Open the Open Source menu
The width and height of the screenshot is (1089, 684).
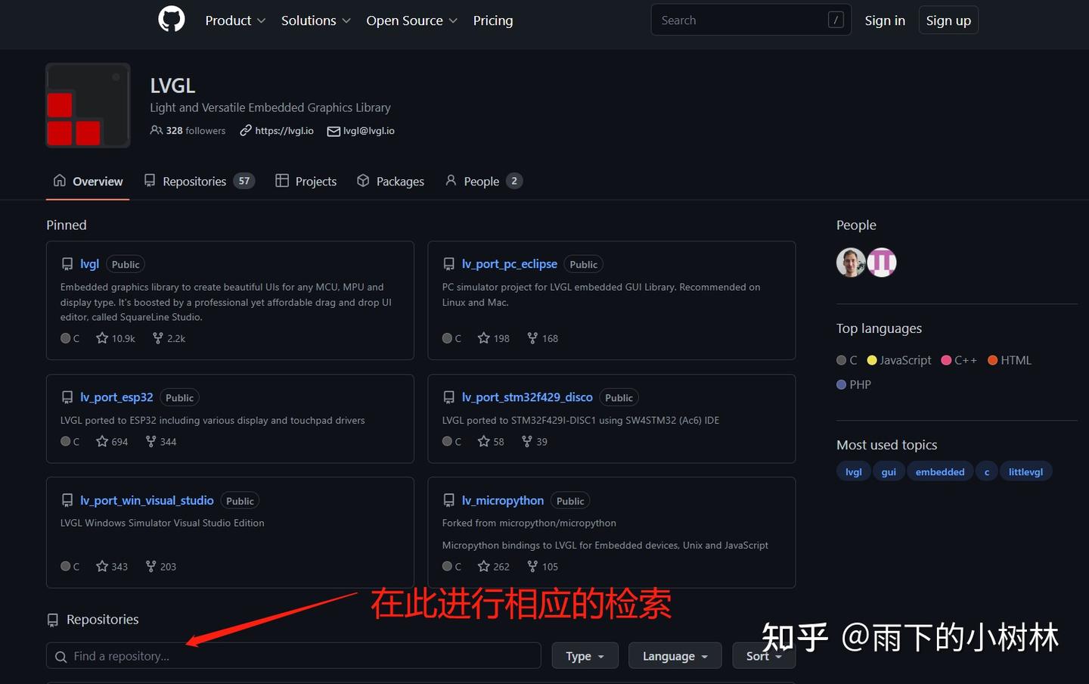(x=411, y=20)
